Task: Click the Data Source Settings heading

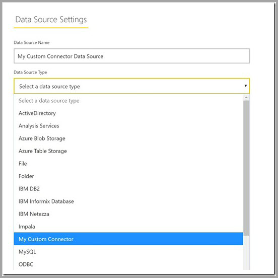Action: click(x=51, y=20)
